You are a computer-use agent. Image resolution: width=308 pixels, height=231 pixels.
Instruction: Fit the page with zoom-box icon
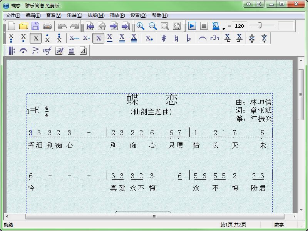point(165,26)
